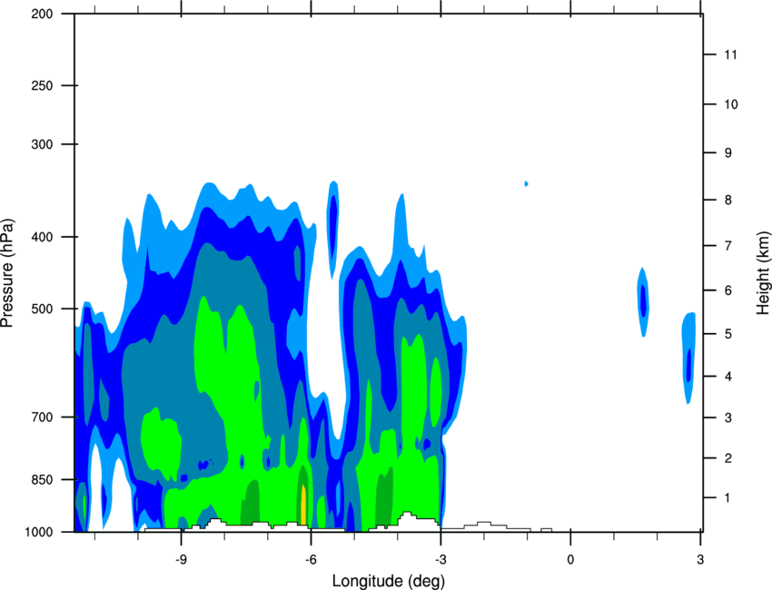The width and height of the screenshot is (772, 590).
Task: Click the -9 longitude tick label
Action: click(181, 559)
